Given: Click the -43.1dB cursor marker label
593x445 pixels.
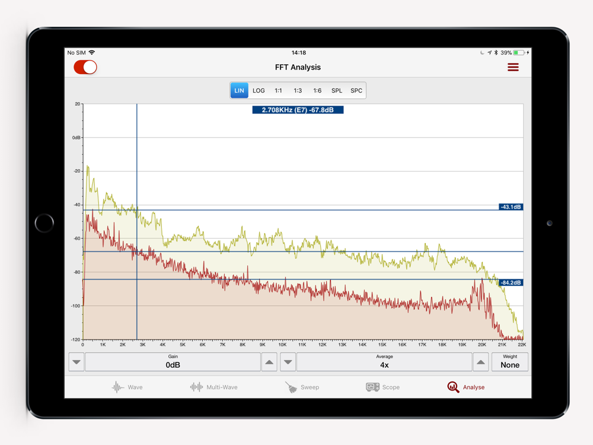Looking at the screenshot, I should pyautogui.click(x=511, y=207).
